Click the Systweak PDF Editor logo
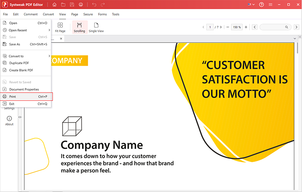This screenshot has height=192, width=302. point(5,4)
